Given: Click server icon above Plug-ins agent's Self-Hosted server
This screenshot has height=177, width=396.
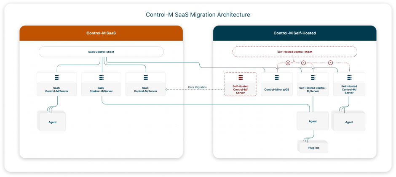Looking at the screenshot, I should 313,78.
